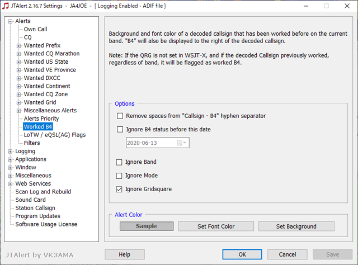Click the JTAlert music note title bar icon

[5, 6]
